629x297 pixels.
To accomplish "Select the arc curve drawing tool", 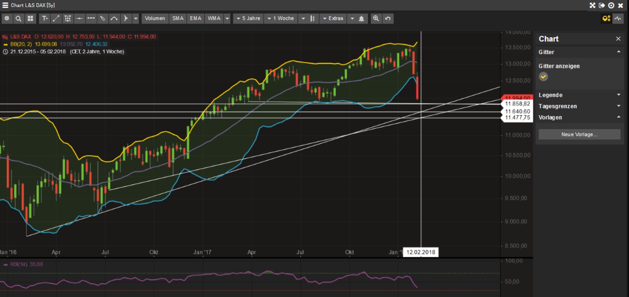I will [x=114, y=18].
